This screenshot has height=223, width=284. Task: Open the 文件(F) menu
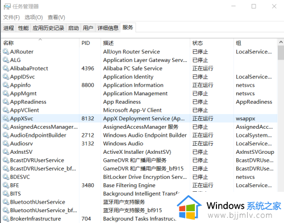pyautogui.click(x=11, y=18)
